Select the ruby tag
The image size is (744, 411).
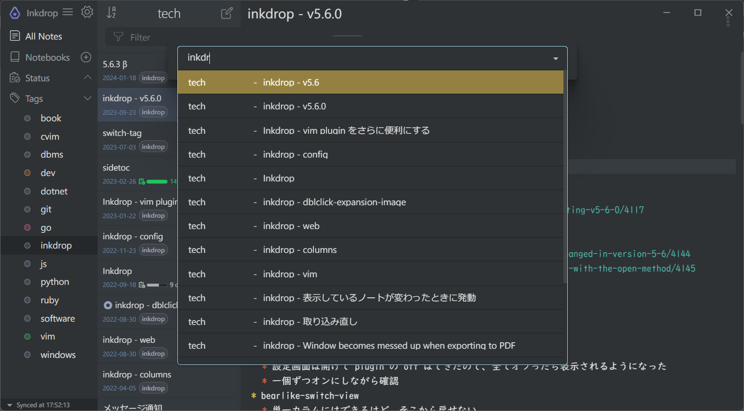tap(49, 300)
